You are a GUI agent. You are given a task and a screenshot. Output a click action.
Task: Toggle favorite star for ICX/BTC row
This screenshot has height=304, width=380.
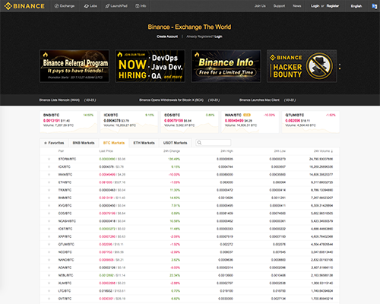(x=49, y=166)
